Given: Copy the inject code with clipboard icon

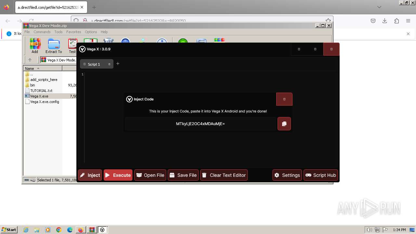Looking at the screenshot, I should click(x=284, y=123).
